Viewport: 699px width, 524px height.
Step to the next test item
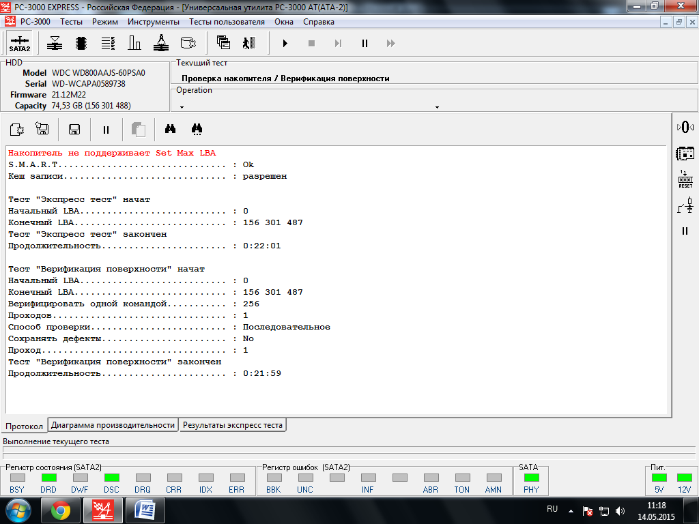[339, 43]
